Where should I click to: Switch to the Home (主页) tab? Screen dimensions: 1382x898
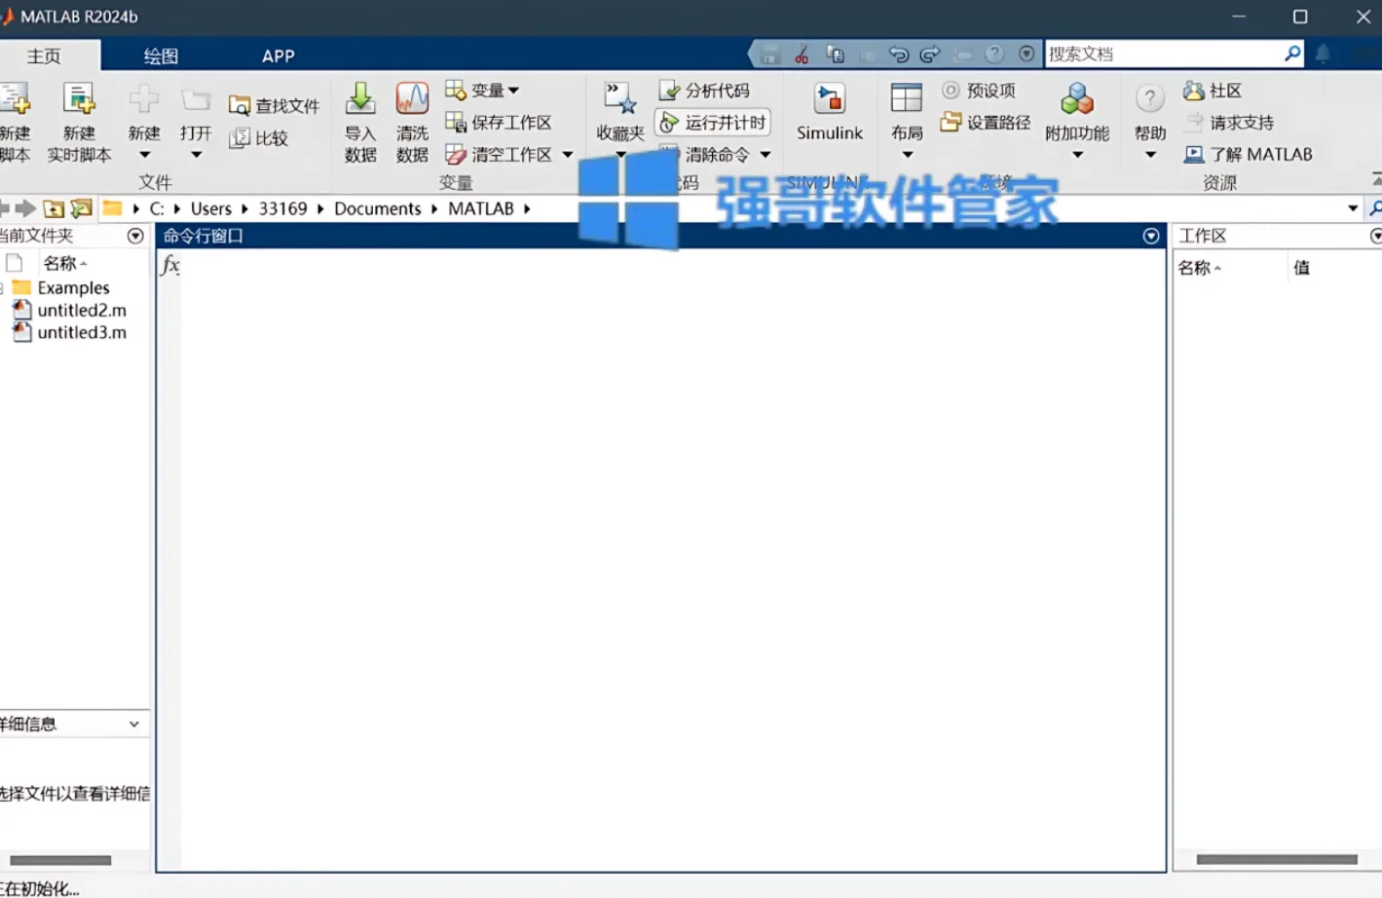pos(44,56)
